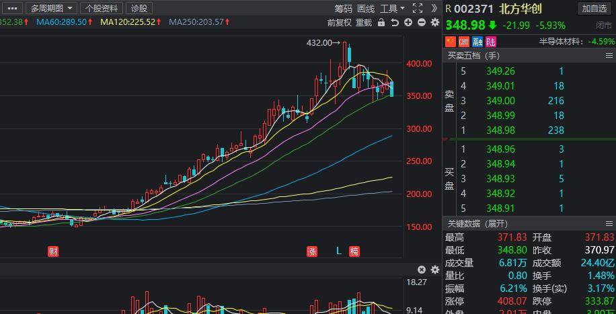The image size is (616, 314).
Task: Zoom in chart with plus icon
Action: (x=408, y=22)
